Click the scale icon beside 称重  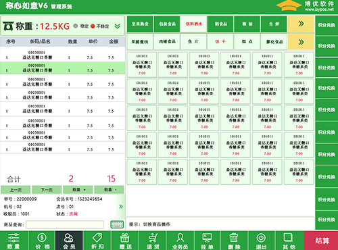[x=8, y=26]
